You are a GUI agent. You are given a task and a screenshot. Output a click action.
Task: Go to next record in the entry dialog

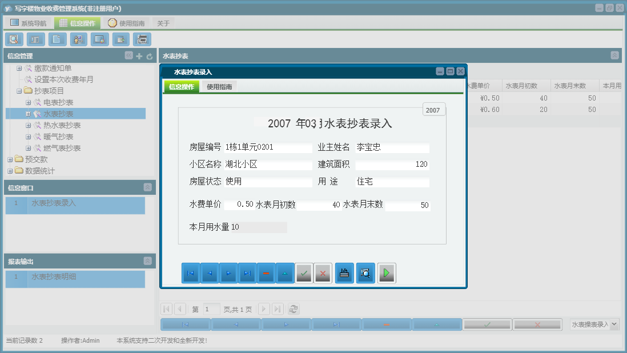(x=228, y=273)
